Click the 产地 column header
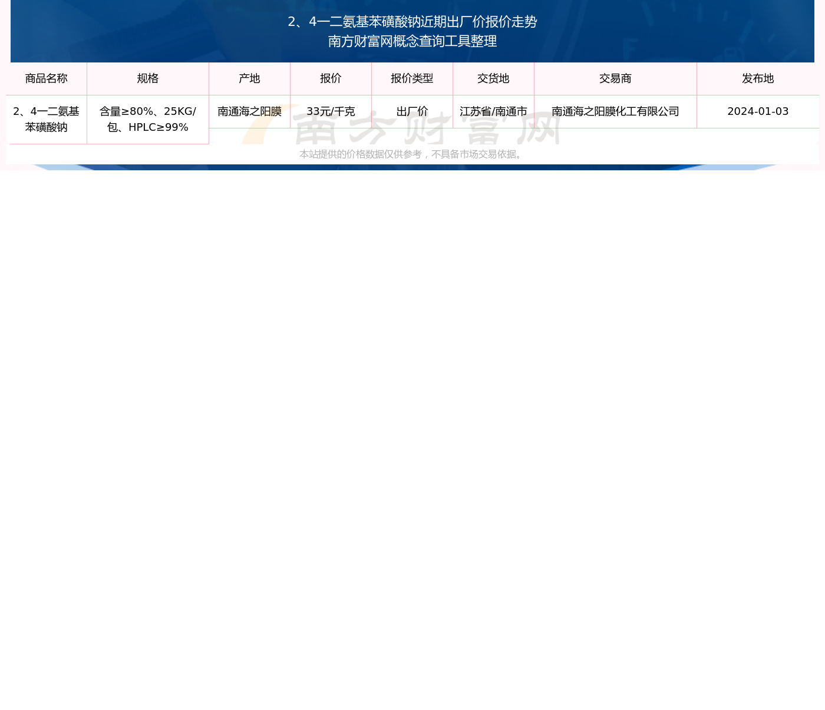Image resolution: width=825 pixels, height=710 pixels. (x=250, y=78)
